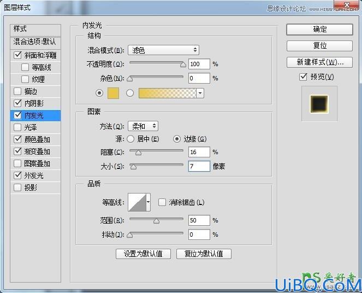
Task: Select 混合选项:默认 entry
Action: [35, 42]
